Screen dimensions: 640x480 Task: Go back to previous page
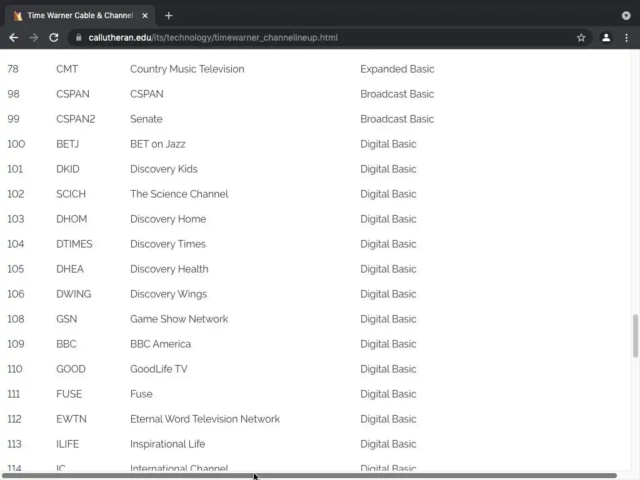pos(14,37)
